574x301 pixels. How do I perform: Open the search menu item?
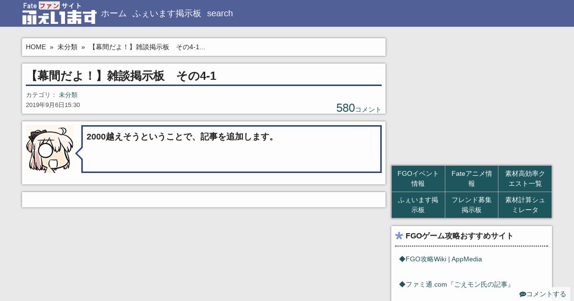click(x=220, y=13)
